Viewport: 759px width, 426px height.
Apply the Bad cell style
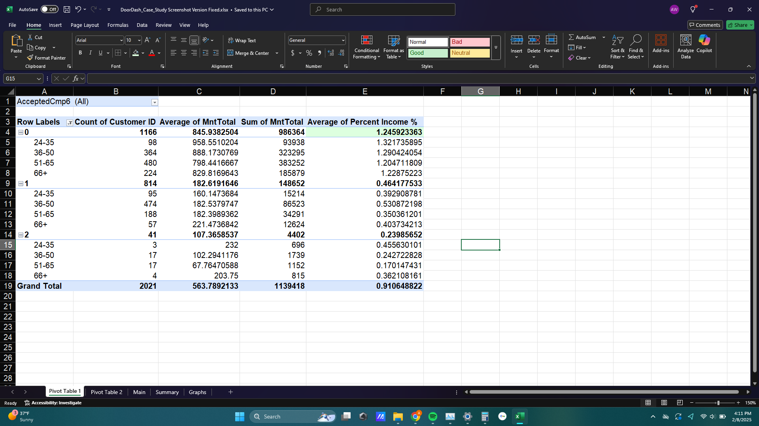(470, 42)
